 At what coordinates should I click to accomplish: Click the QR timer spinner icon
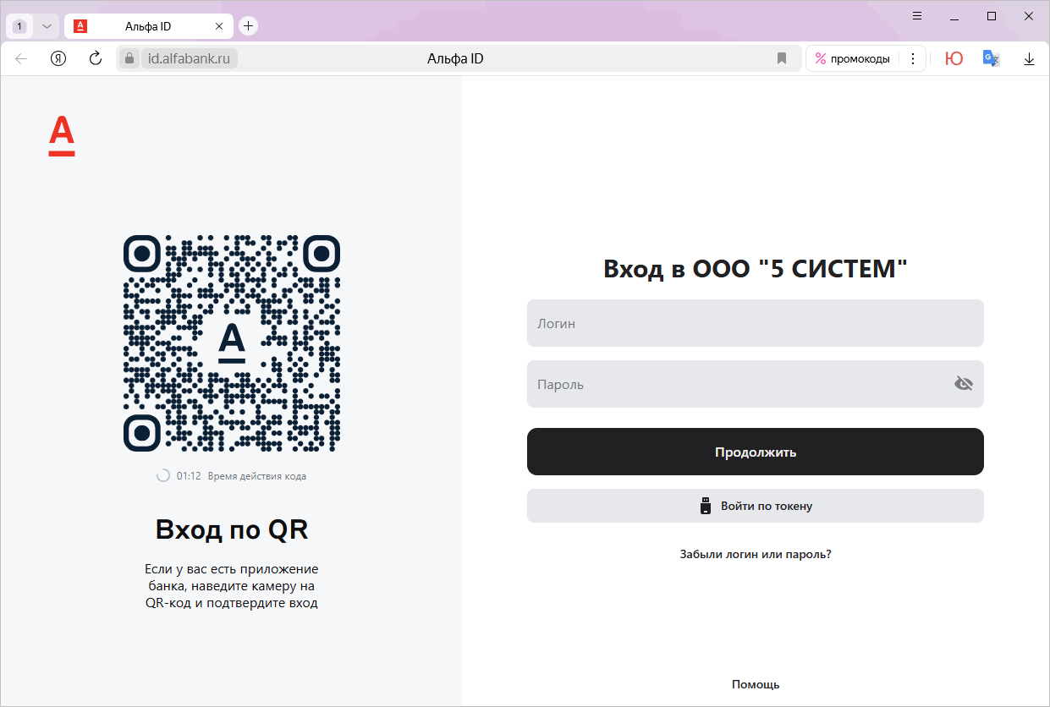click(x=163, y=476)
